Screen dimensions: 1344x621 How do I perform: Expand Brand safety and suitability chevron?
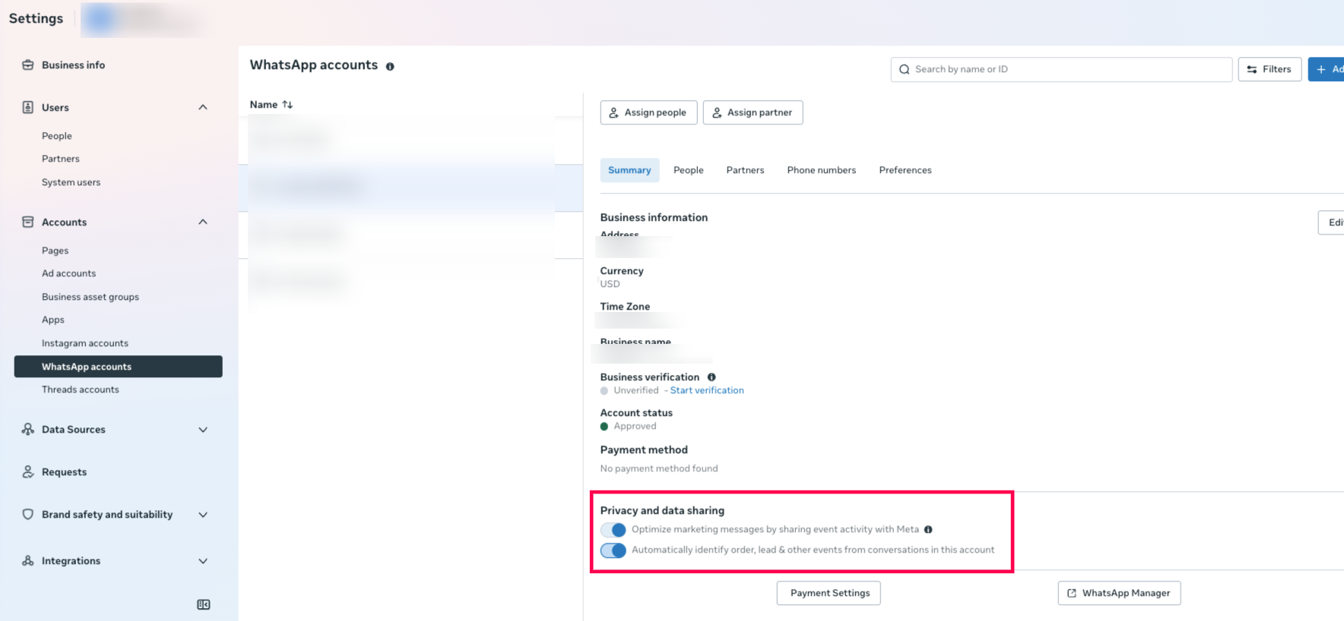click(x=203, y=515)
